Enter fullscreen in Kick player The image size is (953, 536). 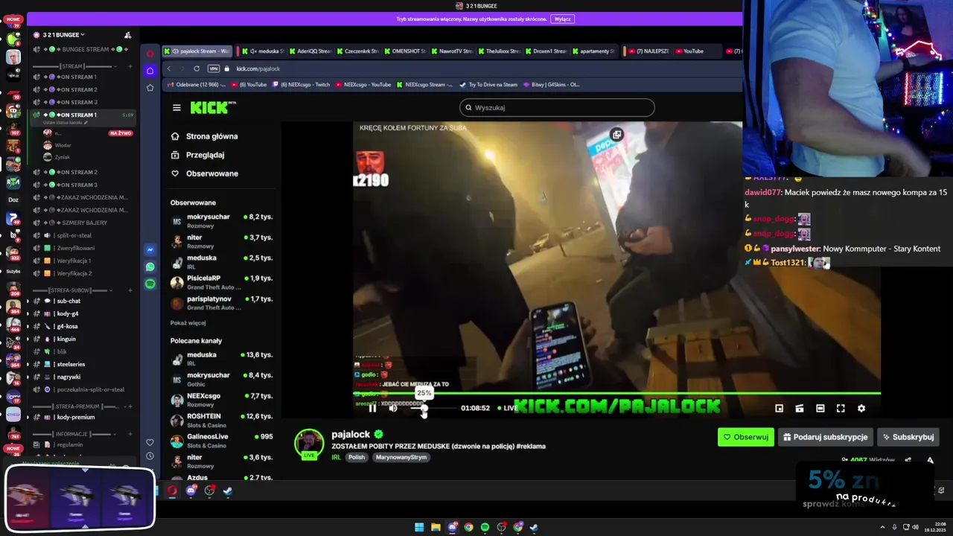click(x=841, y=408)
